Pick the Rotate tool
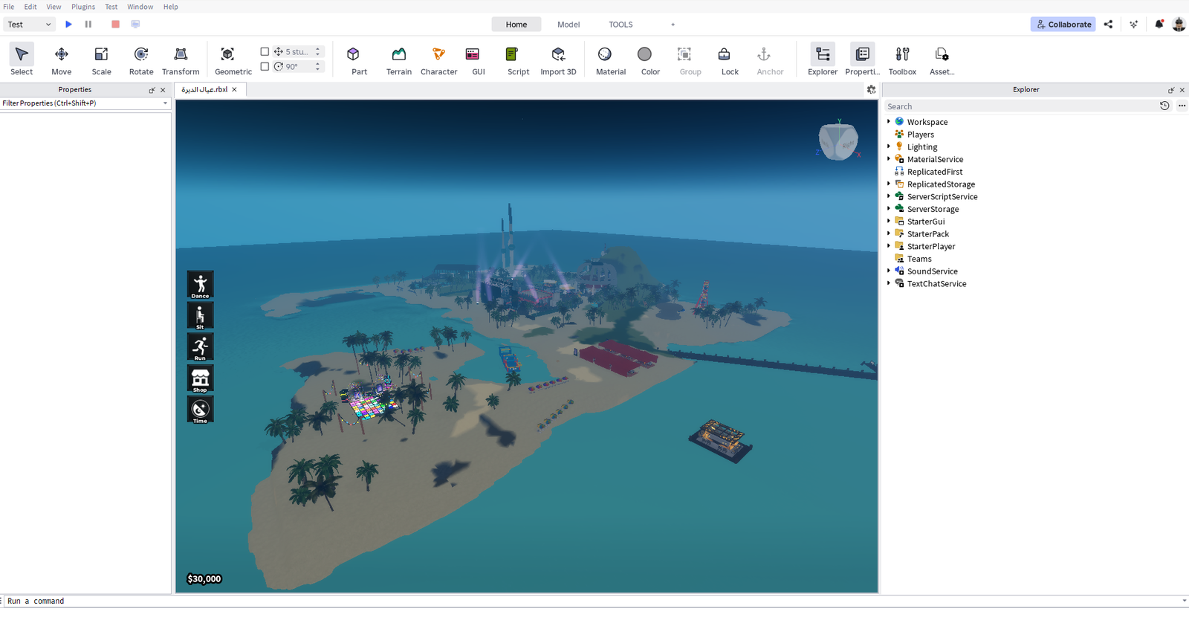 141,59
